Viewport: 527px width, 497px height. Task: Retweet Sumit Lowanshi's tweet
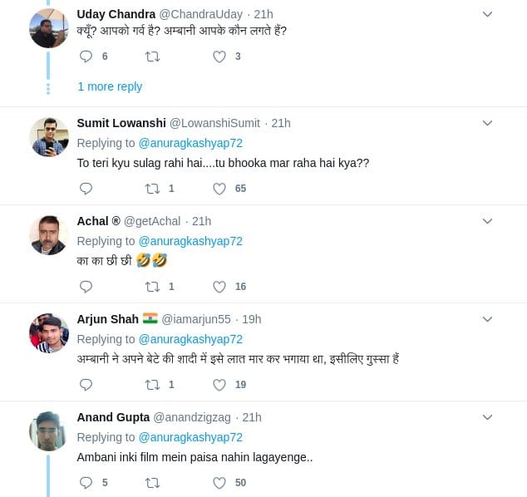click(x=152, y=189)
